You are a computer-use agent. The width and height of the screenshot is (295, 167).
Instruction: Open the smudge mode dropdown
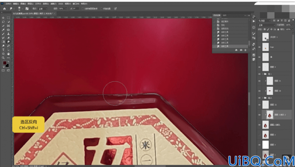(x=43, y=9)
